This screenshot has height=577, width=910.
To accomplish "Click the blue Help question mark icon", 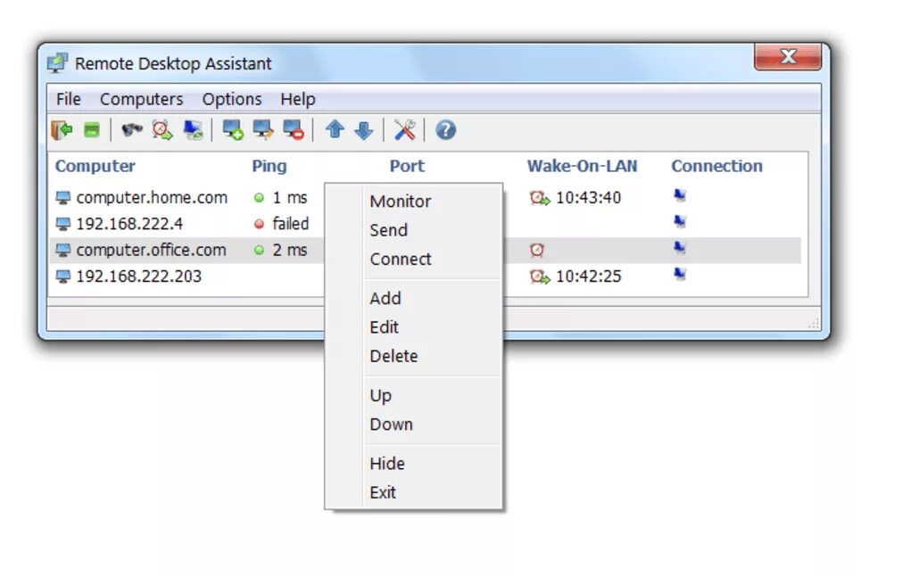I will (x=446, y=130).
